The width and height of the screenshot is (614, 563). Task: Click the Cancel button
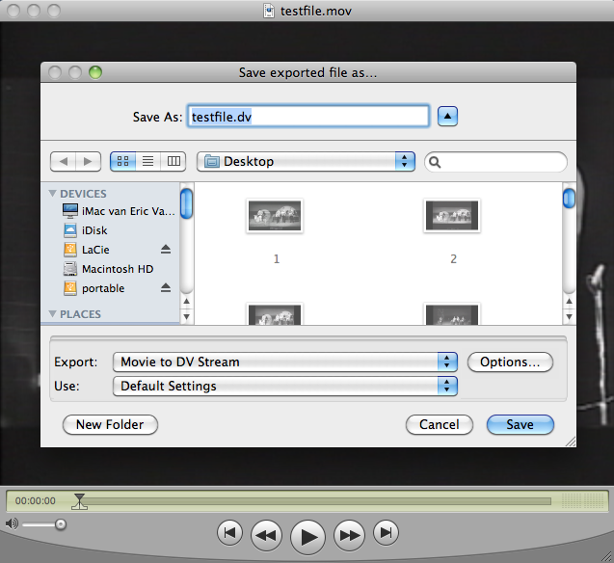[440, 424]
